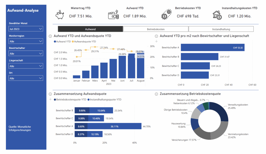Click info icon beside Zusammensetzung Betriebskostenquote
Screen dimensions: 266x154
pos(156,94)
